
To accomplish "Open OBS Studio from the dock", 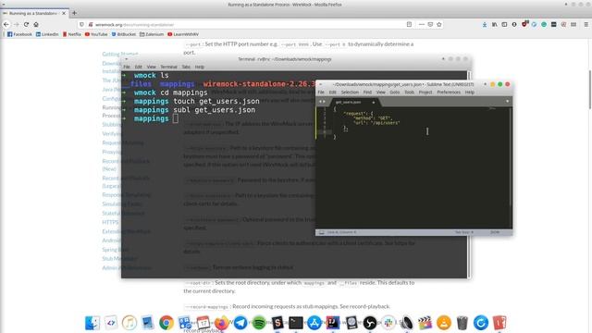I will pyautogui.click(x=370, y=323).
